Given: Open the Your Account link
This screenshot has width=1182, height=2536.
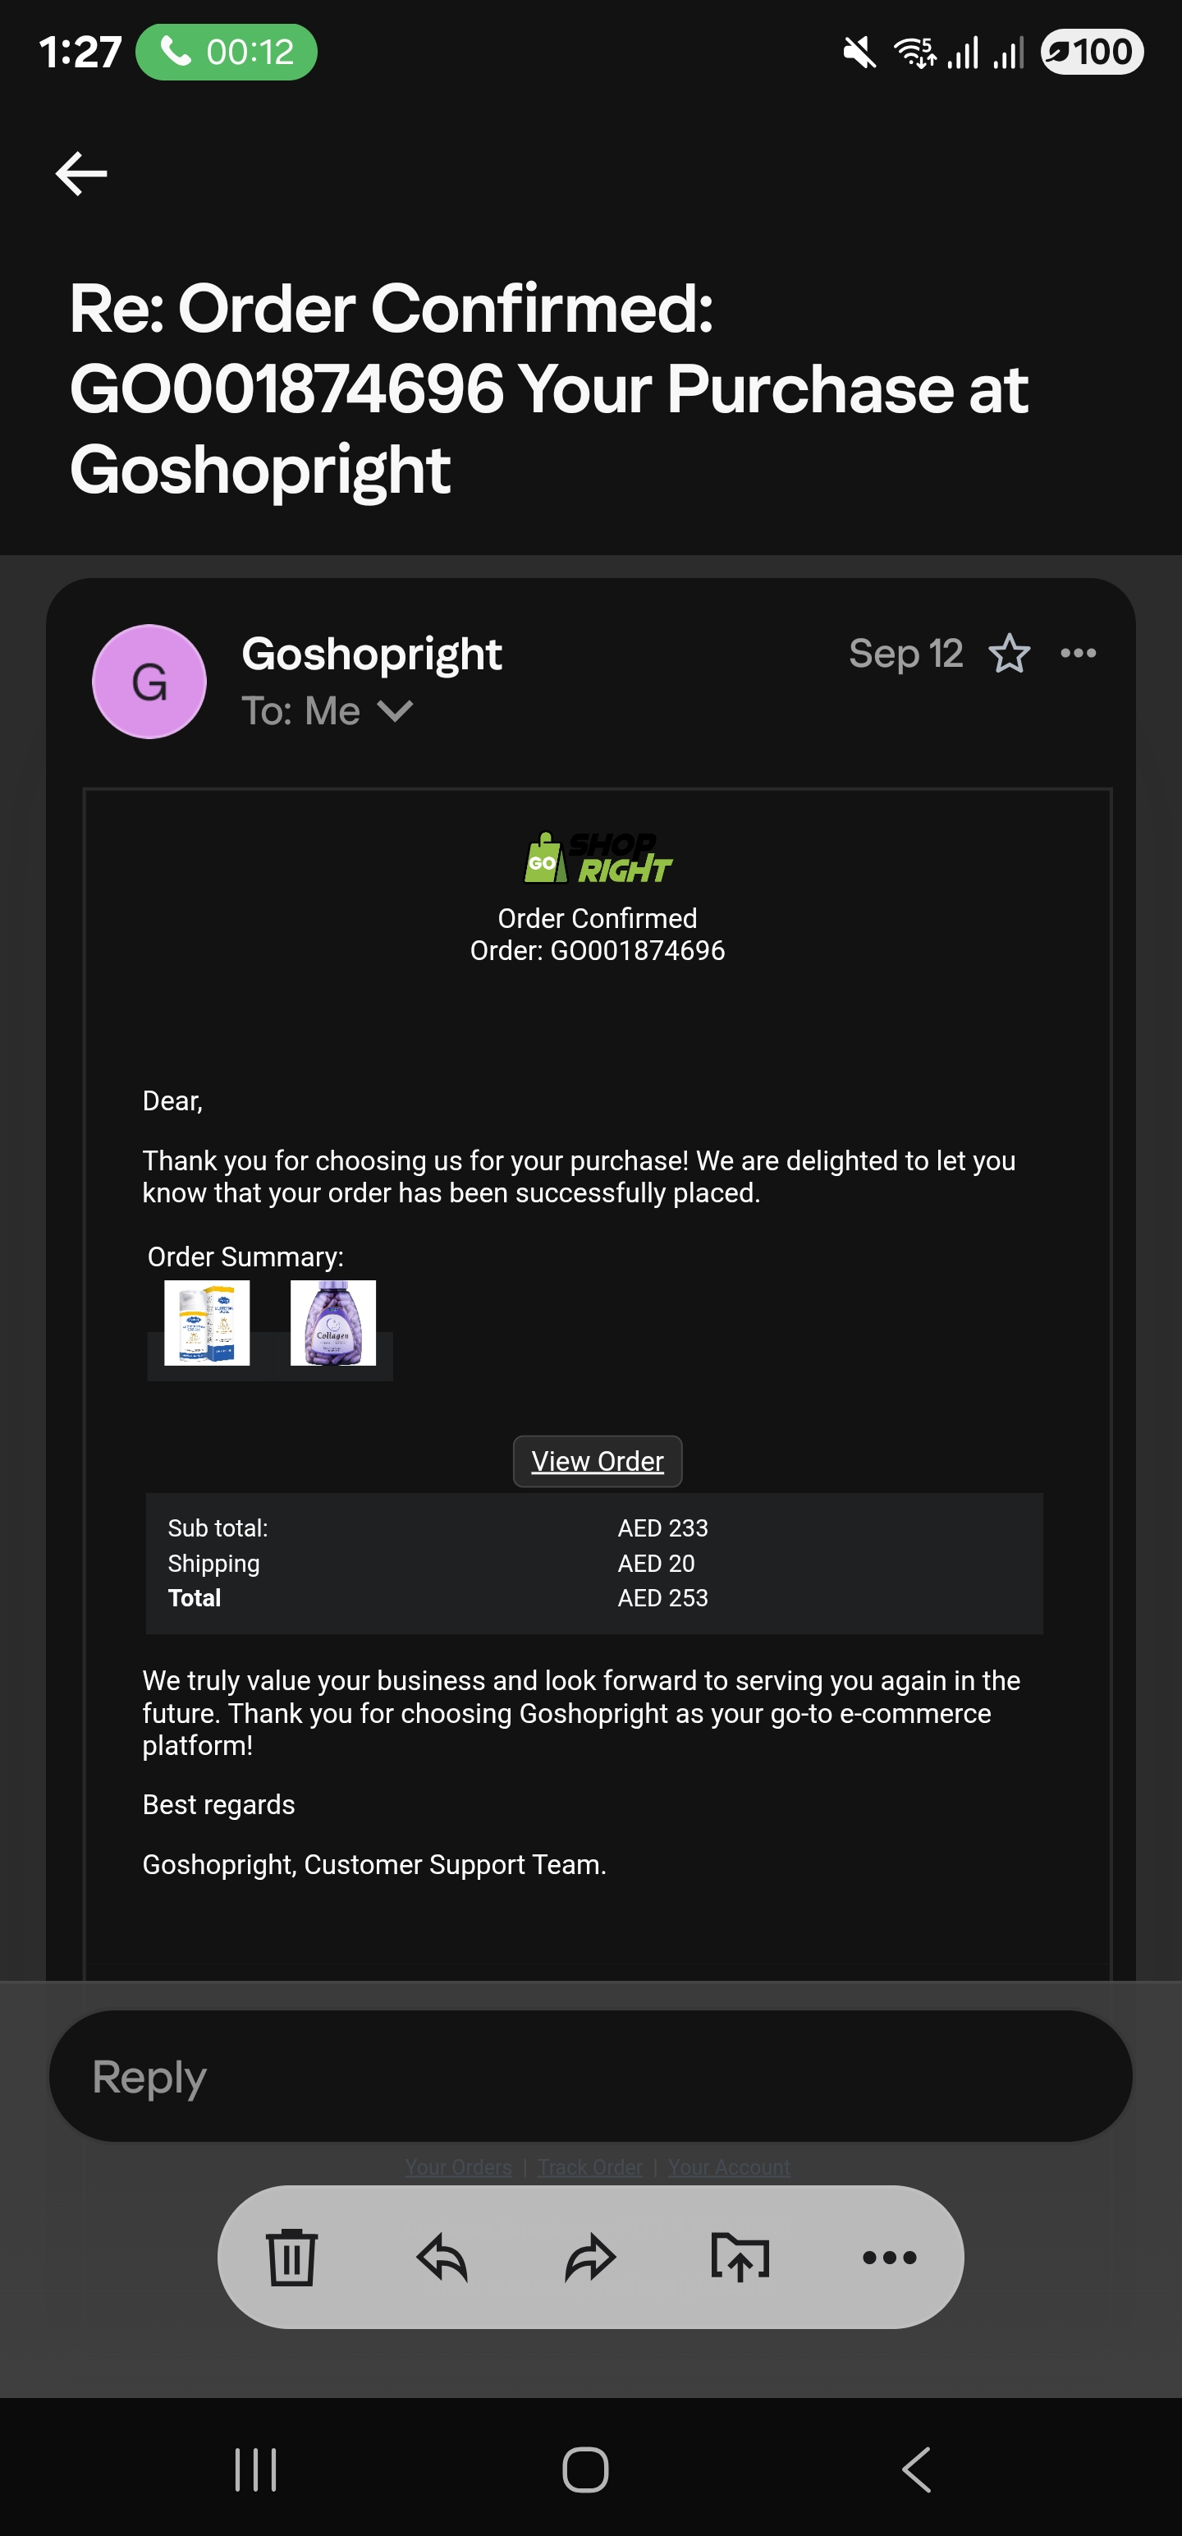Looking at the screenshot, I should (x=728, y=2166).
